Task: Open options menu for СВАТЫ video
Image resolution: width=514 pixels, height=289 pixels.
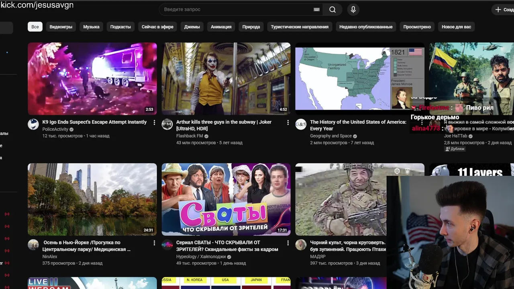Action: pyautogui.click(x=288, y=243)
